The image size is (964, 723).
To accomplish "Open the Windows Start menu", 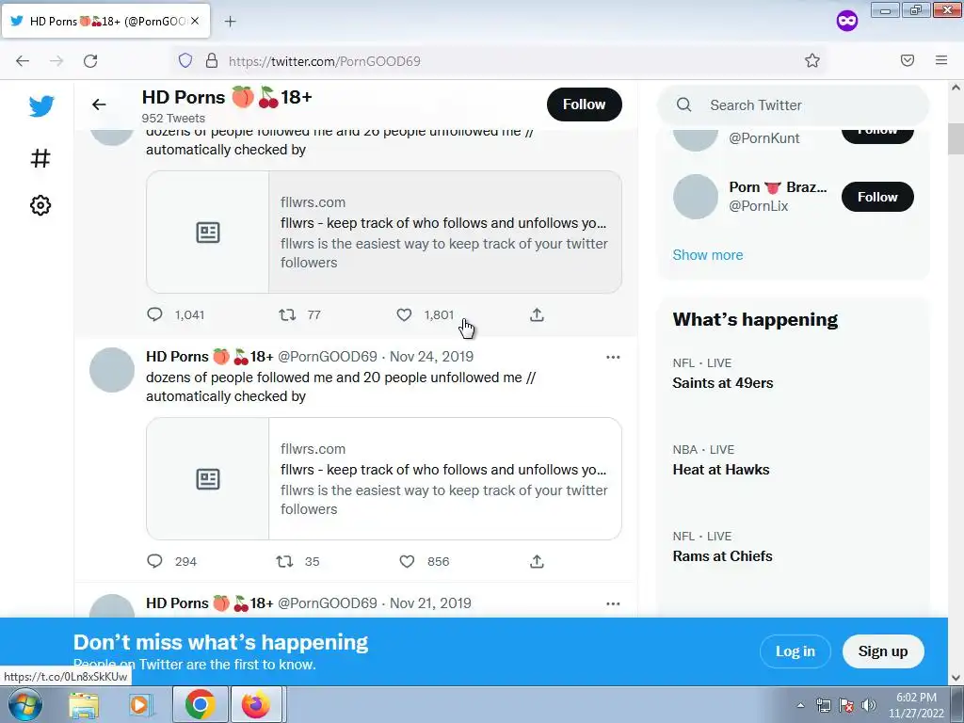I will tap(25, 704).
